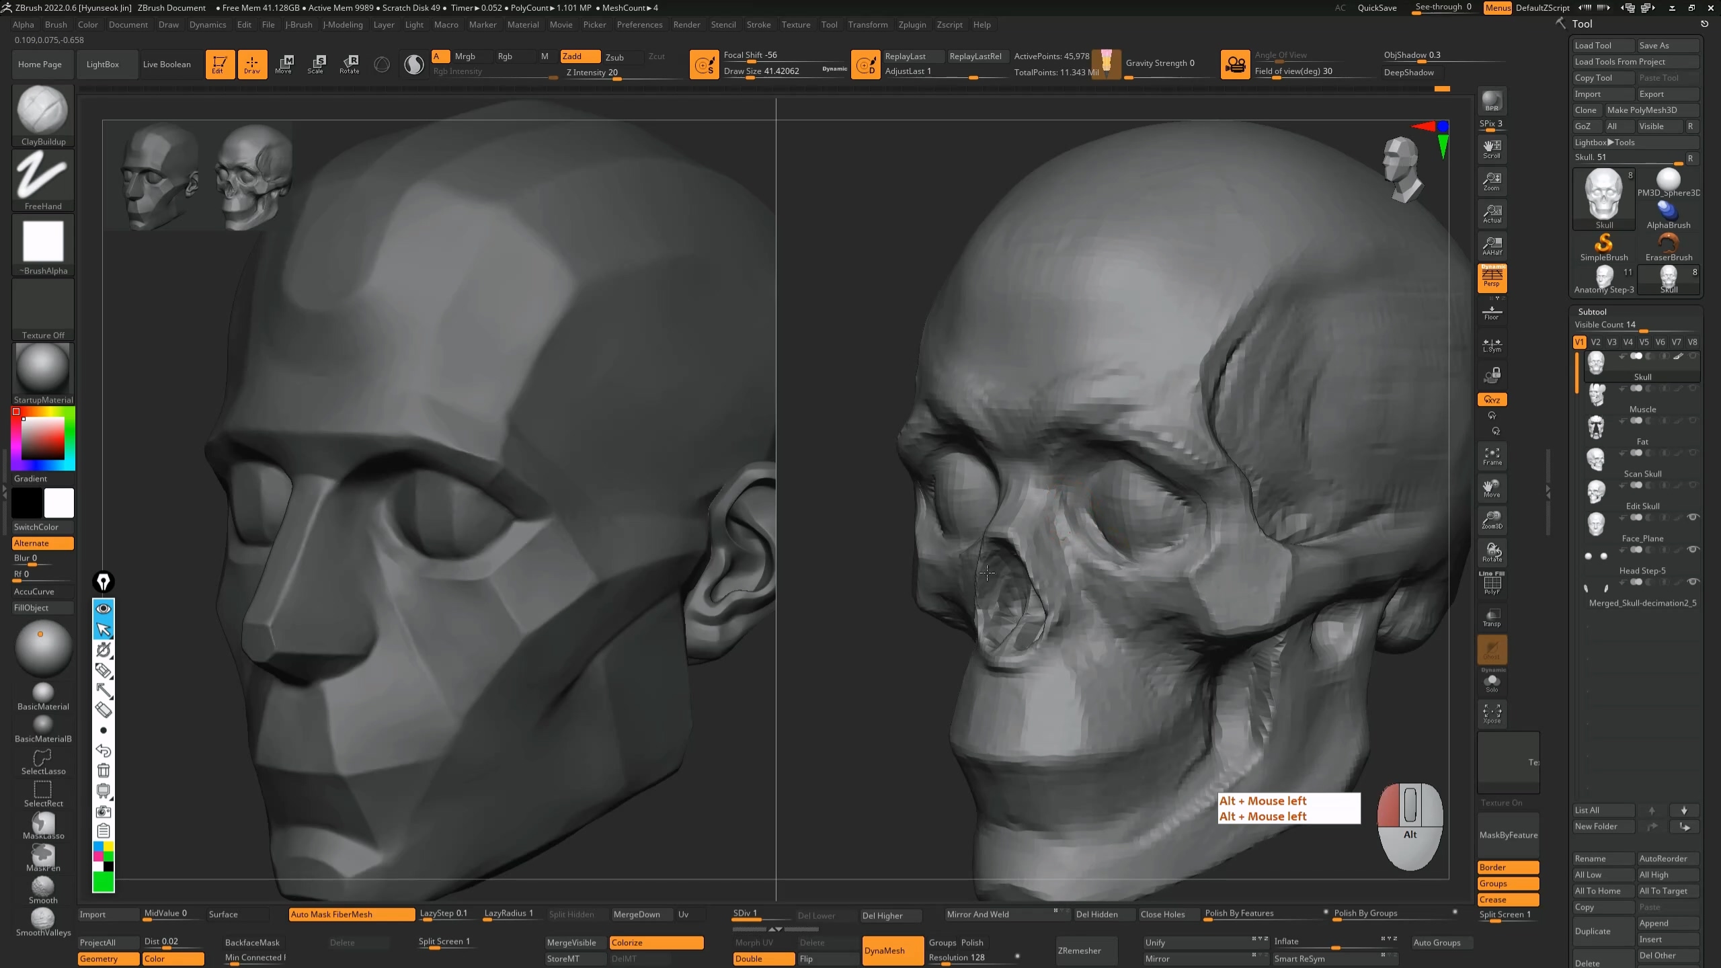Toggle PolyF line fill icon

[1492, 583]
